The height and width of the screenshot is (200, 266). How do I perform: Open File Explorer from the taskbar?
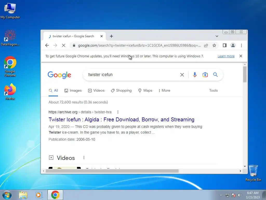tap(23, 195)
